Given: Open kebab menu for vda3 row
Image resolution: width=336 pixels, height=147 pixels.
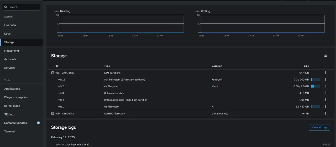Looking at the screenshot, I should (x=325, y=93).
